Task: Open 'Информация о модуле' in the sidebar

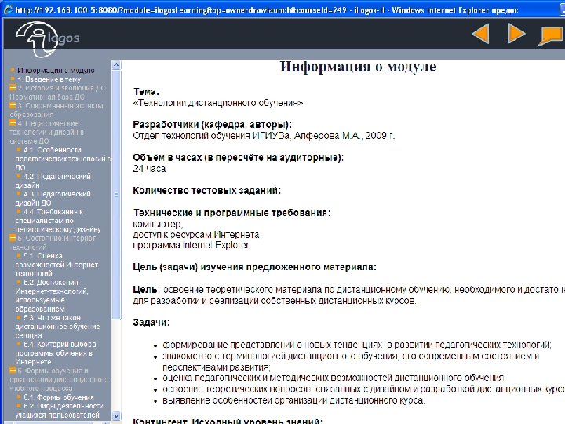Action: coord(56,71)
